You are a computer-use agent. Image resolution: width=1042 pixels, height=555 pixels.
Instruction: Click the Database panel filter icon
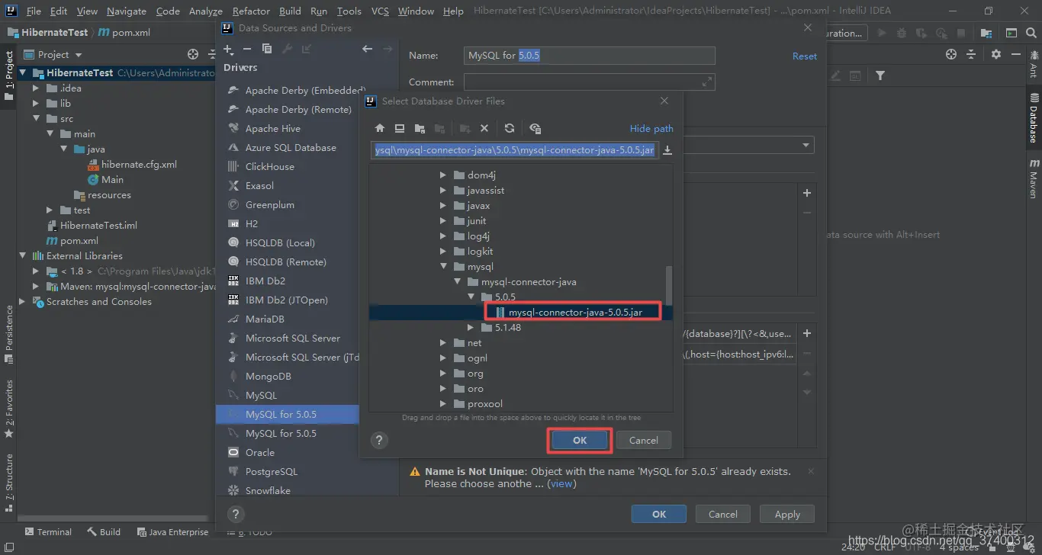(880, 75)
